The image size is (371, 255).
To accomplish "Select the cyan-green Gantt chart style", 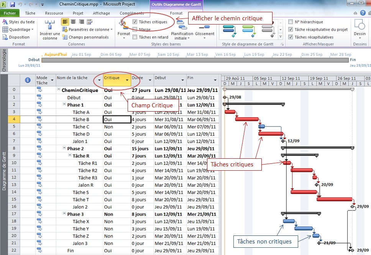I will click(x=248, y=31).
